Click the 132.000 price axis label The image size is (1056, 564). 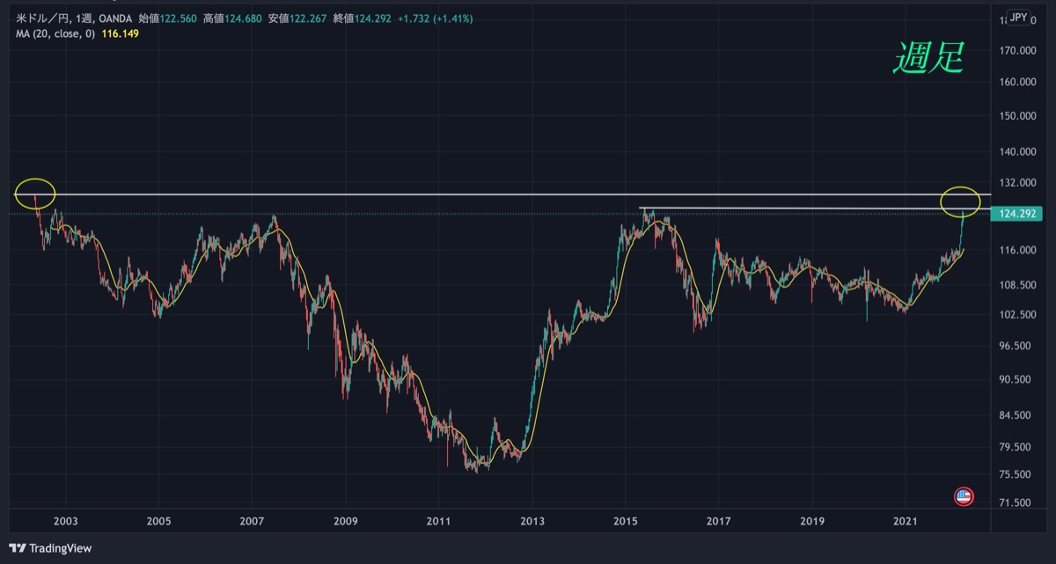click(x=1018, y=183)
